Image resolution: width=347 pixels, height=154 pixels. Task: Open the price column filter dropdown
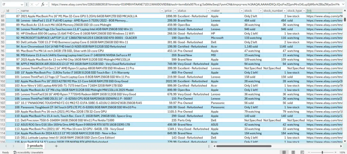coord(175,11)
